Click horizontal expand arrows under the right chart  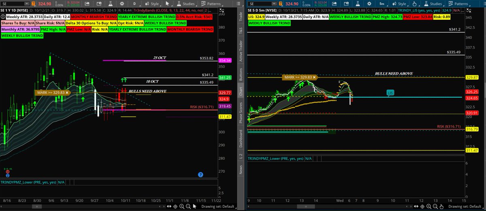[x=416, y=207]
